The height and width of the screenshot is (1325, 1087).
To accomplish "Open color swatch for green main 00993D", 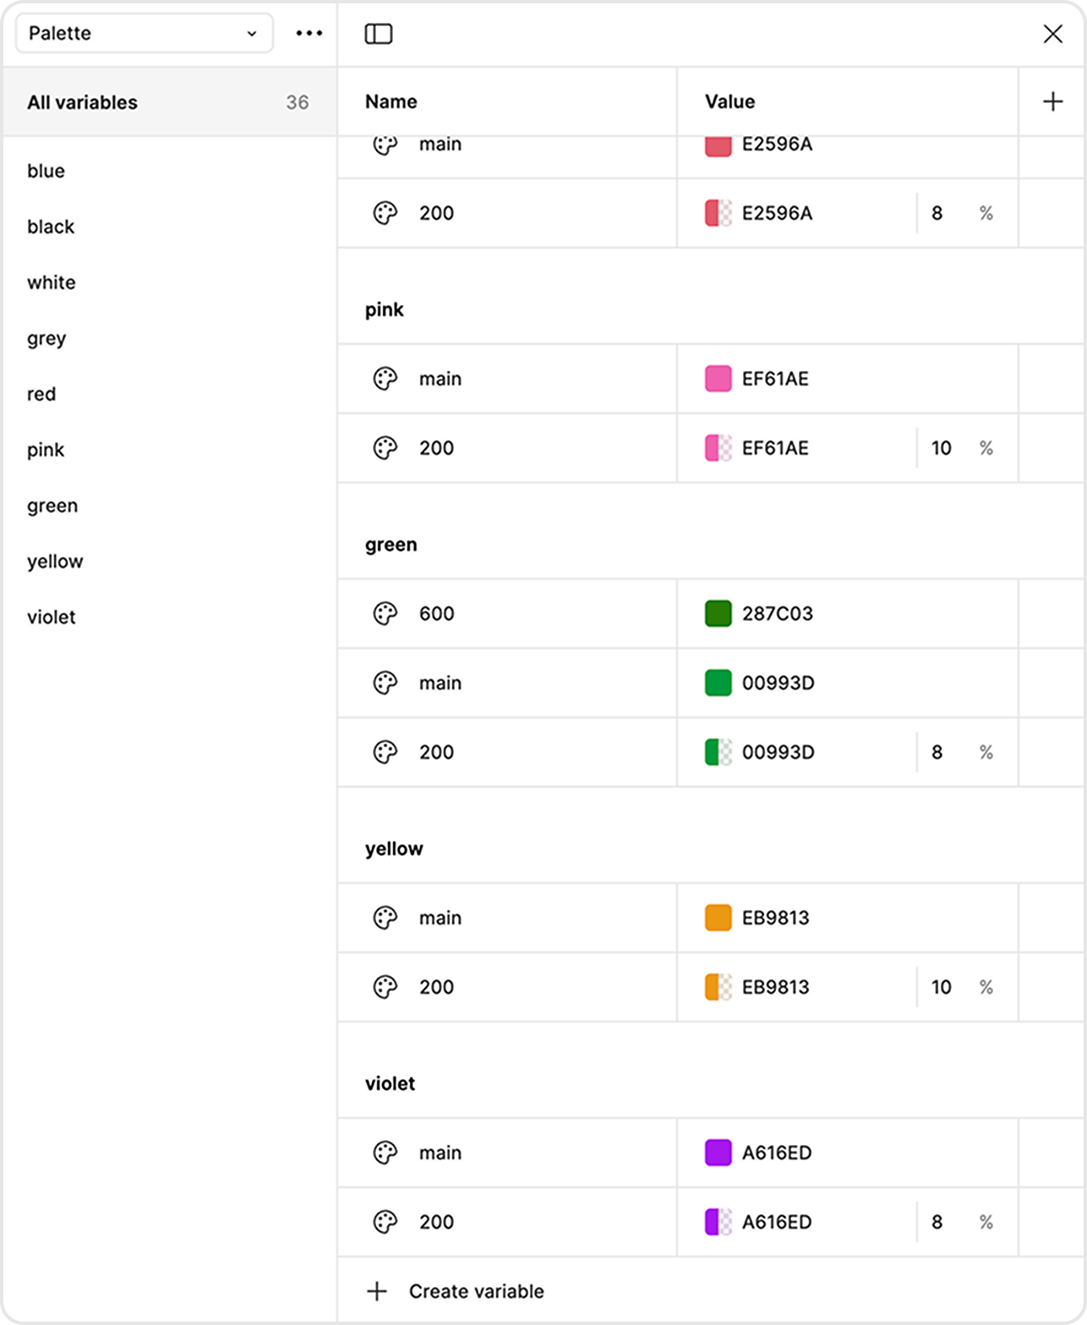I will pos(718,683).
